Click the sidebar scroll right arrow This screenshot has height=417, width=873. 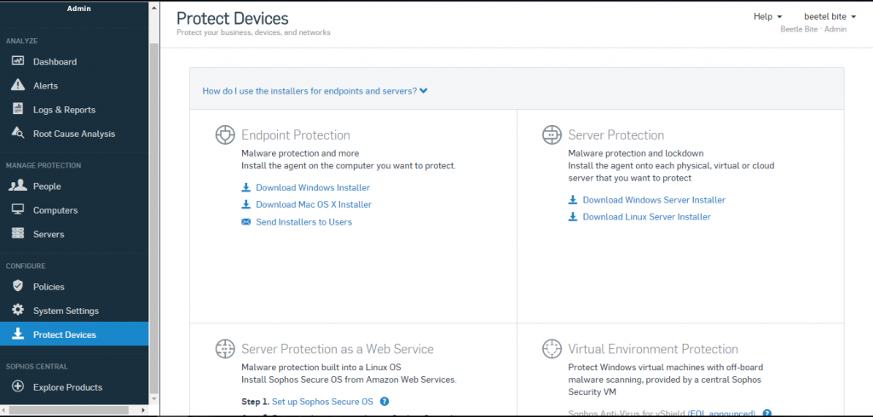[x=143, y=410]
